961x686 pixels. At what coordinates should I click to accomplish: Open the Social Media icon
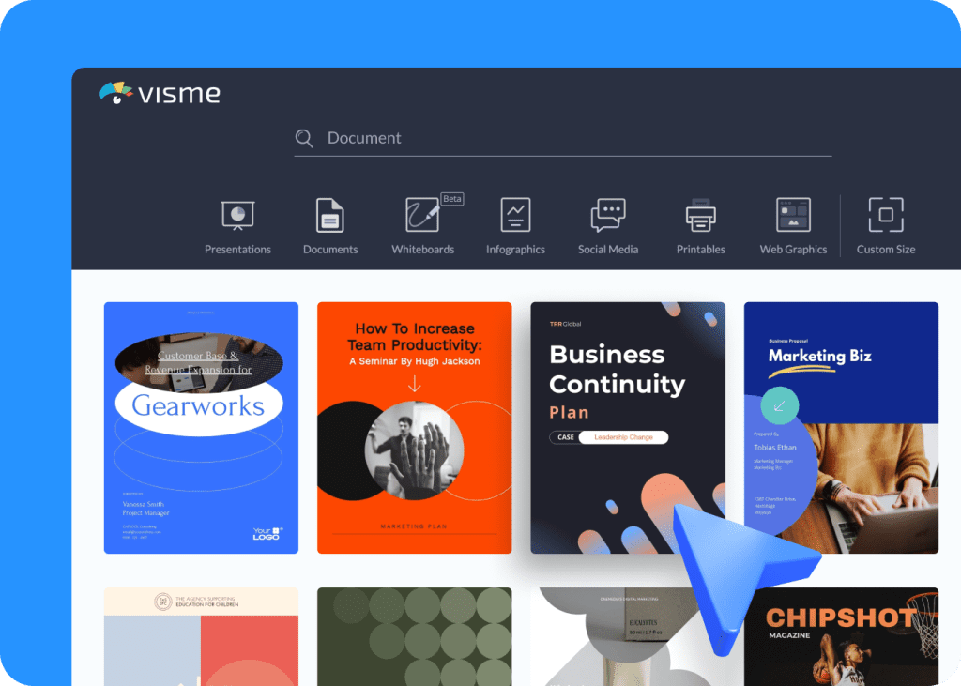click(x=608, y=215)
